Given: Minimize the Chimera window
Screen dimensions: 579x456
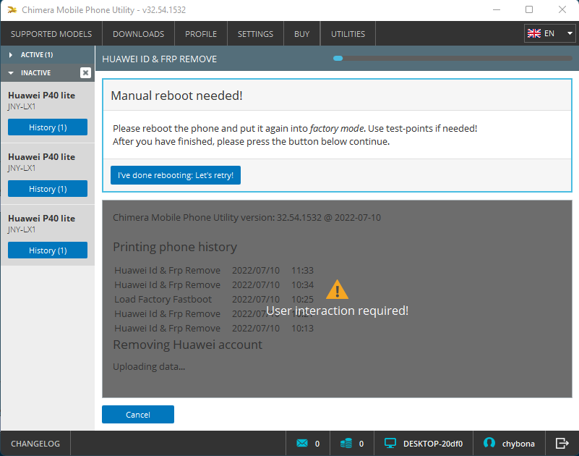Looking at the screenshot, I should (497, 9).
